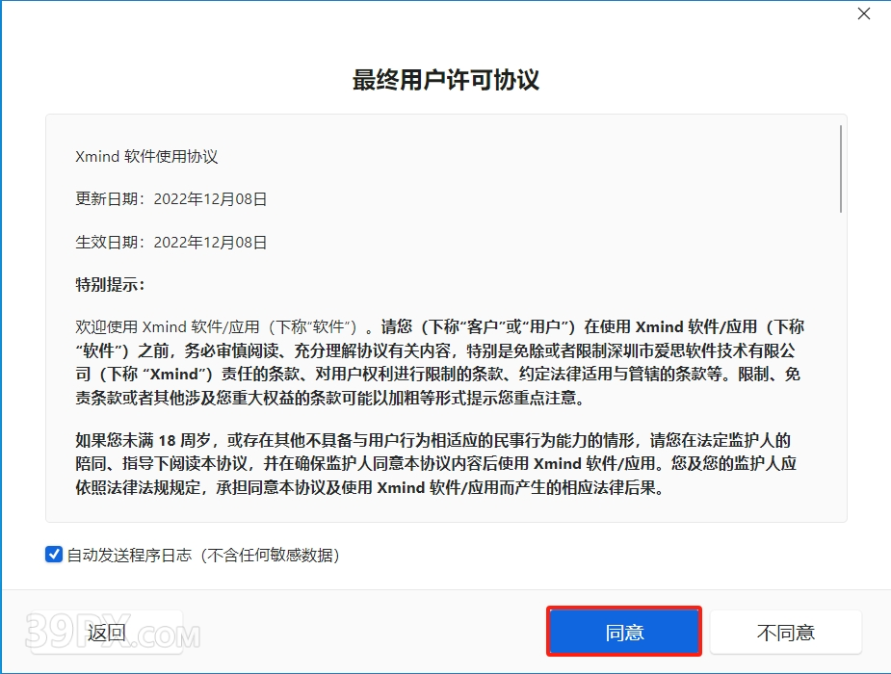Click the 不同意 (Disagree) button
Image resolution: width=891 pixels, height=674 pixels.
786,632
